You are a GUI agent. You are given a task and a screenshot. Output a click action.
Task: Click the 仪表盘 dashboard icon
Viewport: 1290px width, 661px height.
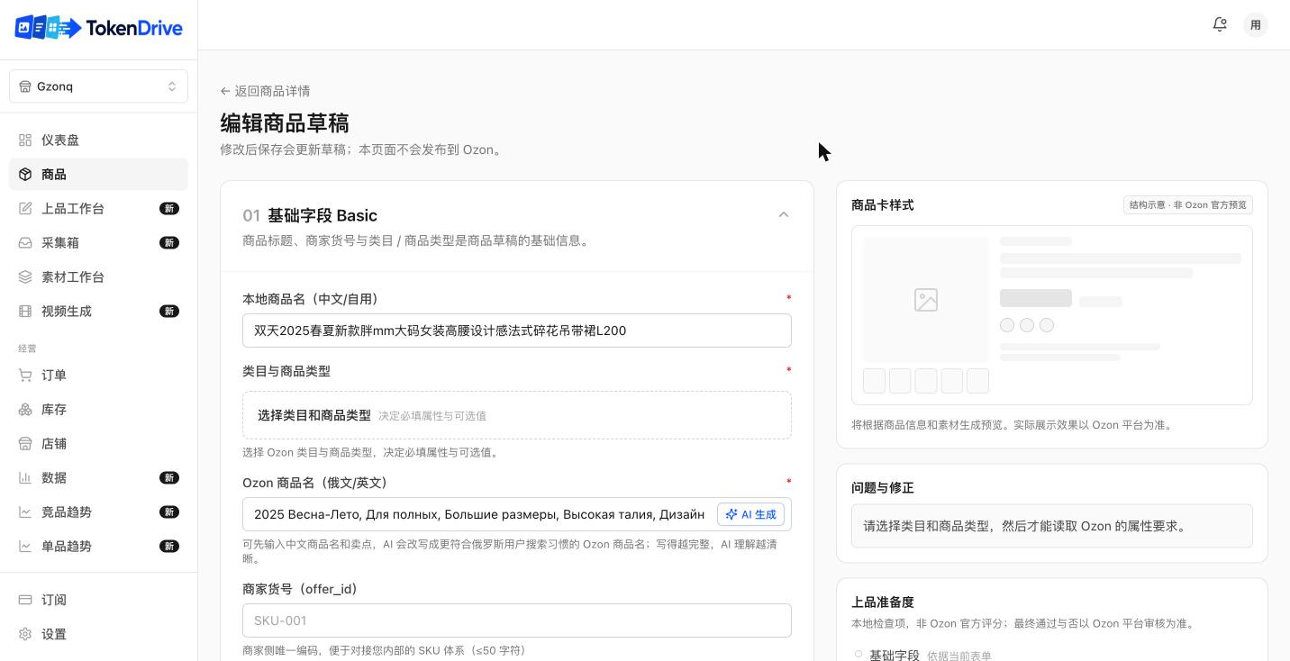tap(25, 140)
